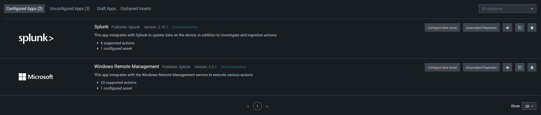Switch to Draft Apps tab
This screenshot has height=115, width=541.
(x=107, y=9)
